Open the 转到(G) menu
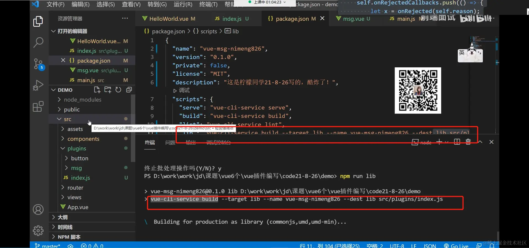Image resolution: width=529 pixels, height=248 pixels. pos(157,4)
